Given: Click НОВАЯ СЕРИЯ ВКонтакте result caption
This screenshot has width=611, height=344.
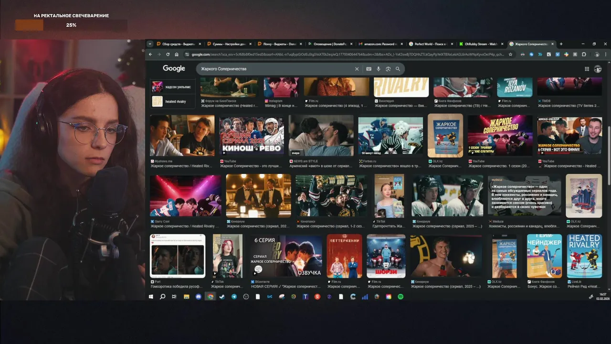Looking at the screenshot, I should 286,287.
